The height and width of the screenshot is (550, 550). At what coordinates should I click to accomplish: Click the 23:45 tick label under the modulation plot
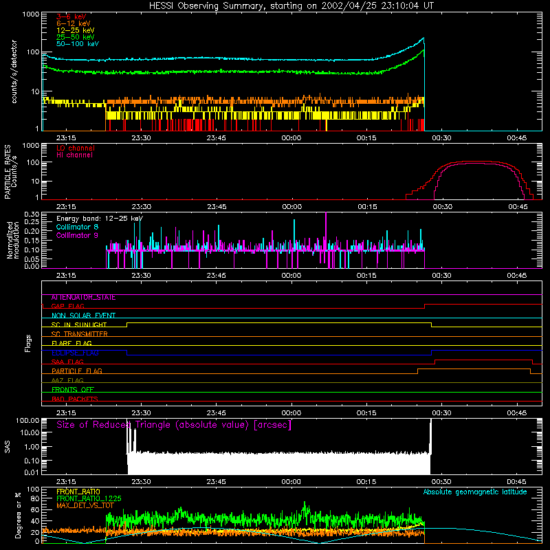point(216,276)
